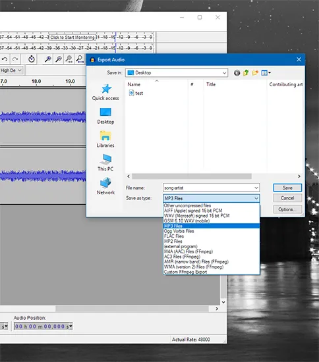Open the Audio Position format dropdown arrow
This screenshot has width=319, height=362.
(x=71, y=326)
